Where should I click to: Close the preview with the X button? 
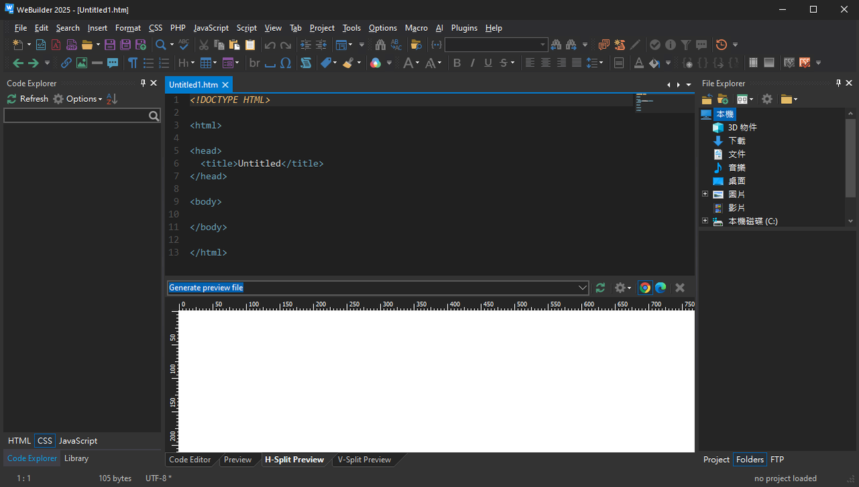(x=680, y=287)
